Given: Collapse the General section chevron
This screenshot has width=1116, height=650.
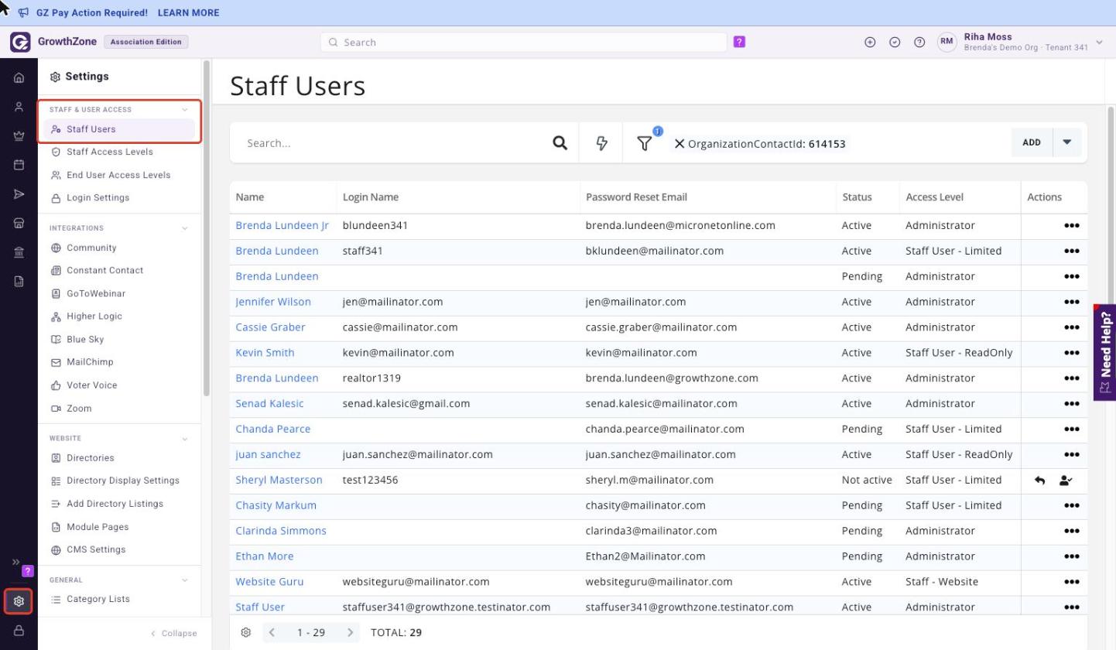Looking at the screenshot, I should [184, 580].
